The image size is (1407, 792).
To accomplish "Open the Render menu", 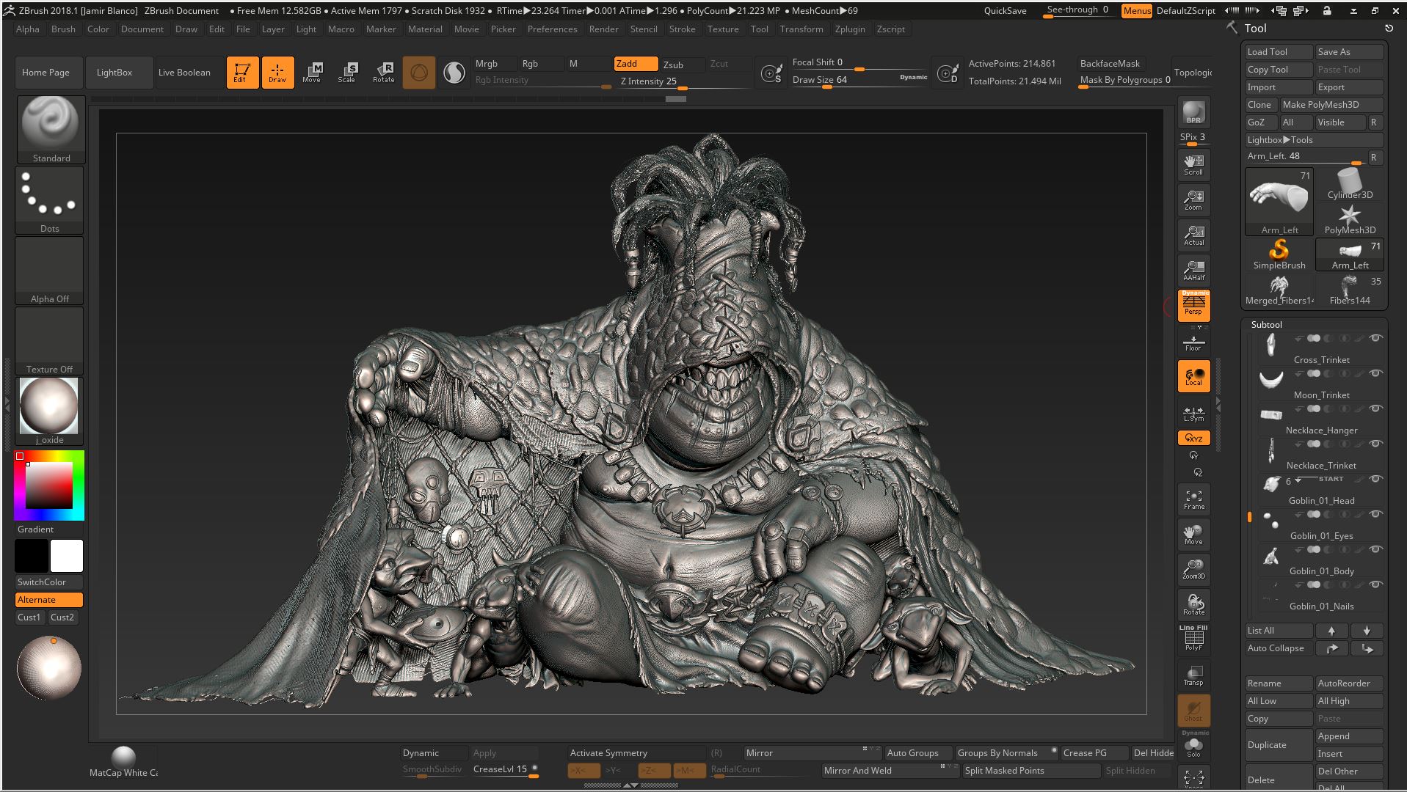I will (603, 29).
